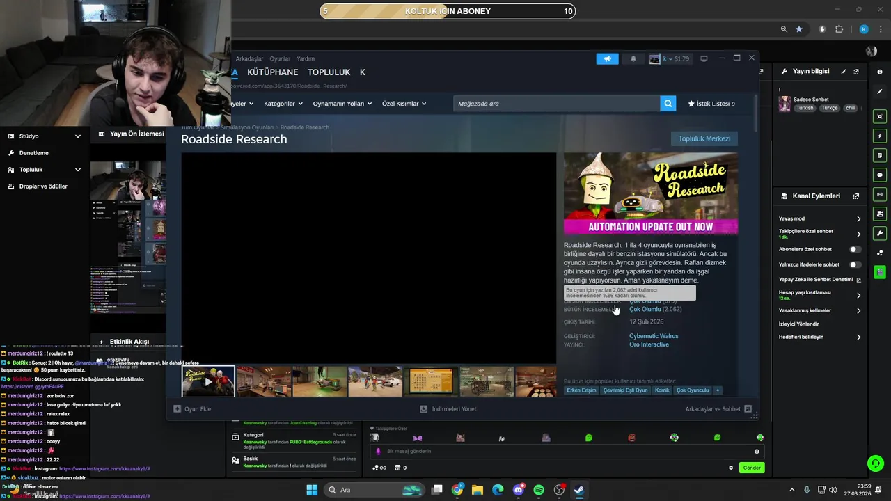Open İndirmeleri Yönet downloads in Steam
891x501 pixels.
[x=448, y=409]
